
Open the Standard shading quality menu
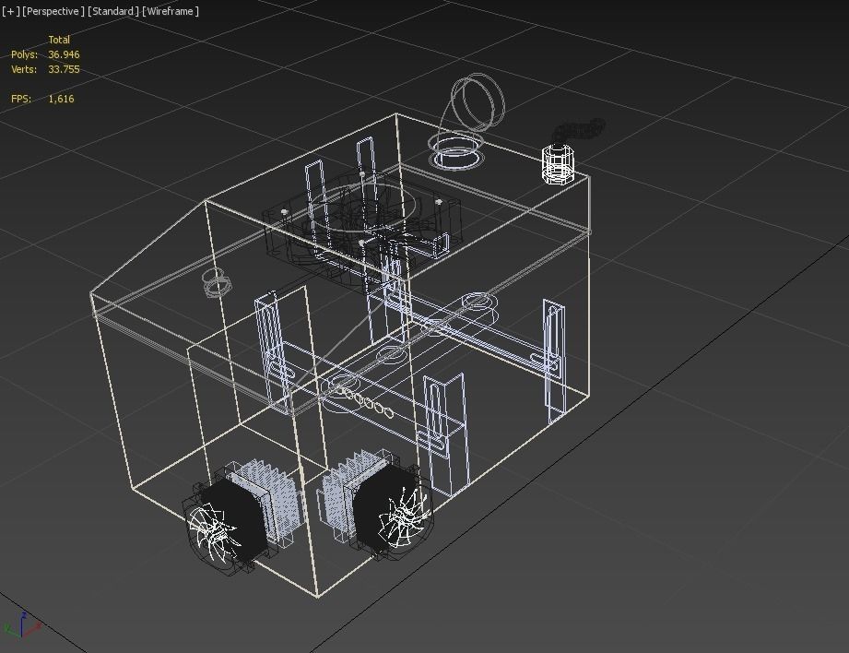click(113, 11)
